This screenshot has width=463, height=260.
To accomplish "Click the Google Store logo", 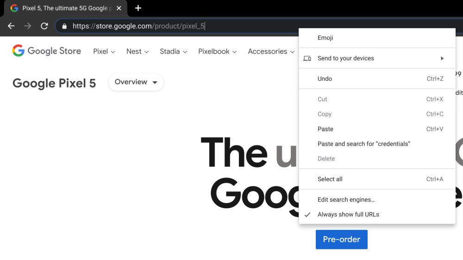I will (x=46, y=51).
